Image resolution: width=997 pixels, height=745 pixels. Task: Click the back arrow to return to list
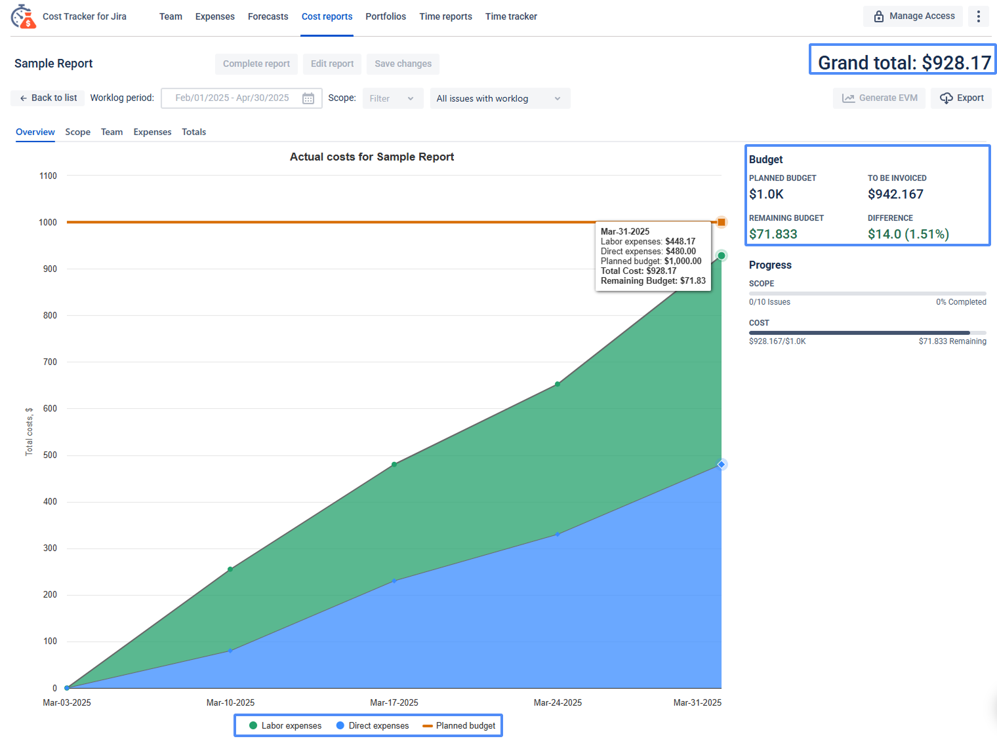24,98
